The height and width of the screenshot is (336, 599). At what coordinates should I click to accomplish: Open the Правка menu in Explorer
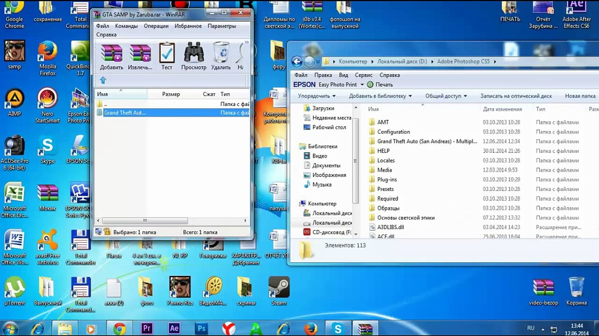323,75
